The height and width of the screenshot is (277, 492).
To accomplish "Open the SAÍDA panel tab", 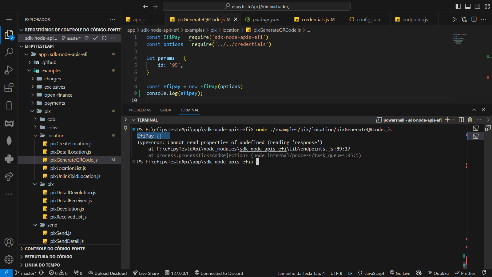I will point(165,110).
